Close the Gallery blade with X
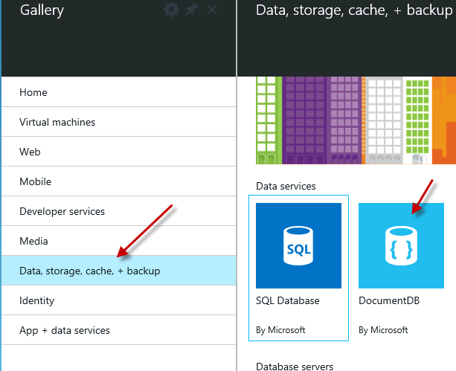Image resolution: width=456 pixels, height=371 pixels. [x=212, y=10]
